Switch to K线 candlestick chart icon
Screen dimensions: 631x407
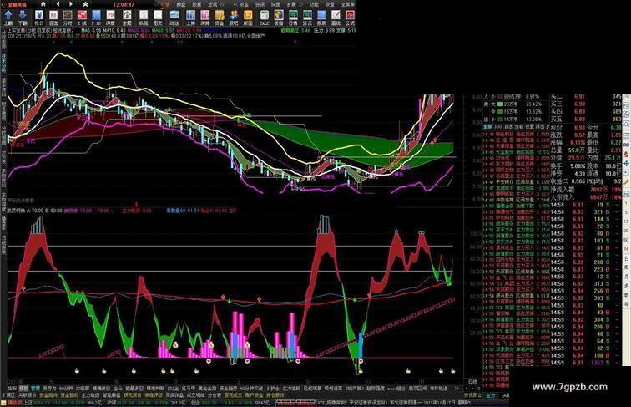point(82,16)
